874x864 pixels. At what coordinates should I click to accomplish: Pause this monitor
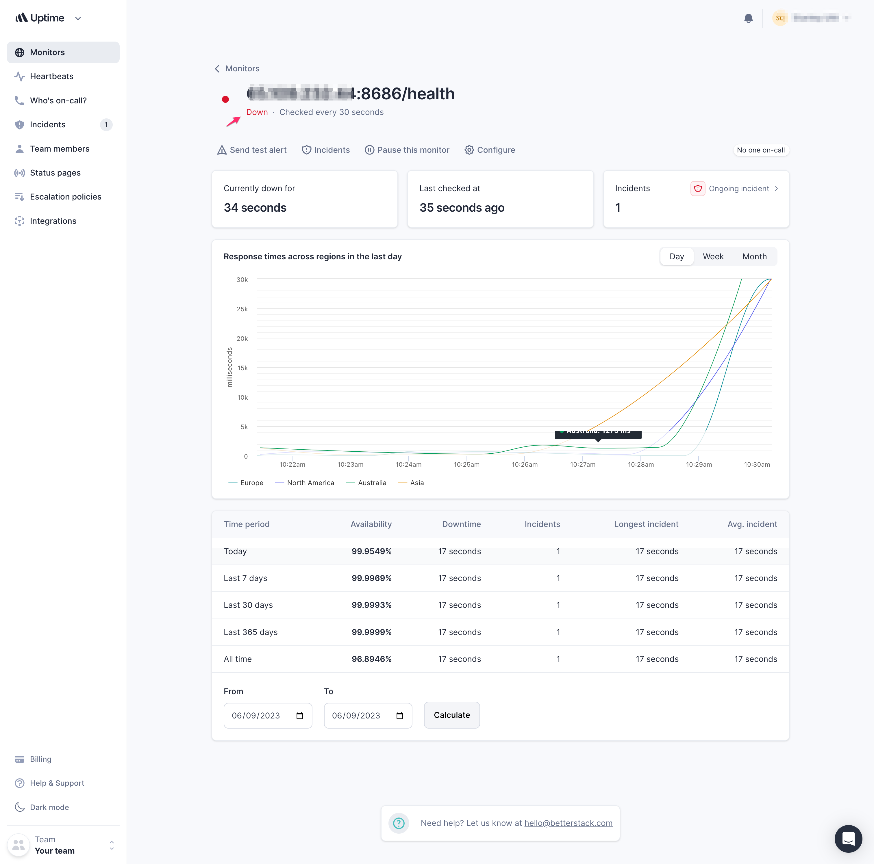pos(407,150)
